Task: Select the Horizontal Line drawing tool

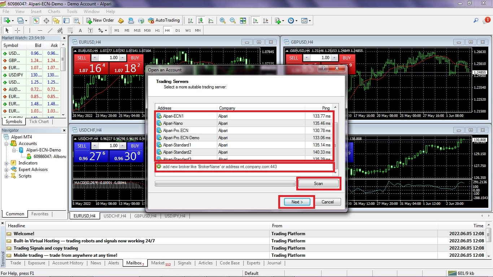Action: coord(40,30)
